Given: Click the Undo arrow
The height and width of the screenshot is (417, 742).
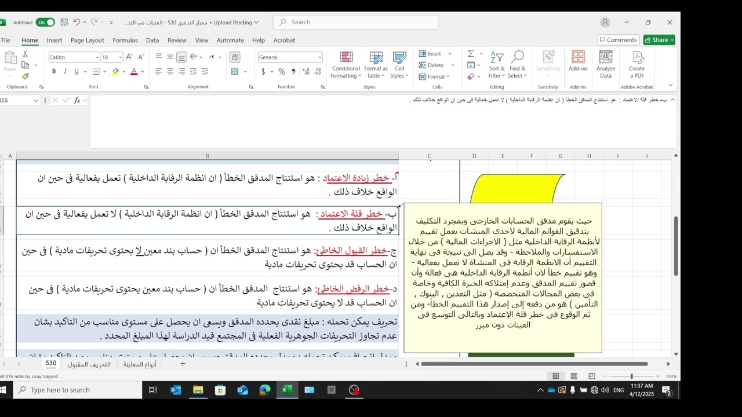Looking at the screenshot, I should coord(77,22).
